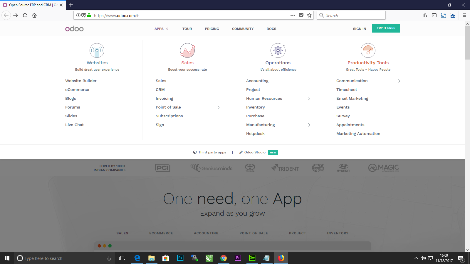Screen dimensions: 470x264
Task: Open the Marketing Automation link
Action: coord(358,134)
